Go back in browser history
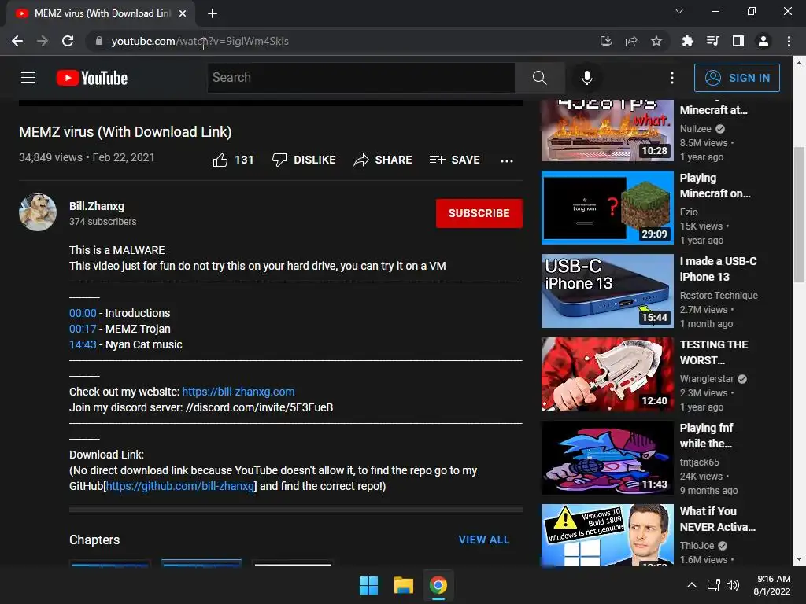Viewport: 806px width, 604px height. pos(17,41)
